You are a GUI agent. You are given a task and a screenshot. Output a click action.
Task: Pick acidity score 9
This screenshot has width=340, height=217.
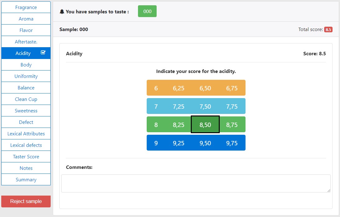point(156,143)
